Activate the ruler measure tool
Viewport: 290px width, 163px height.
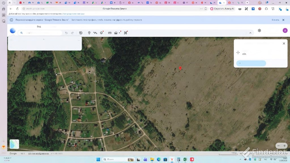[110, 33]
